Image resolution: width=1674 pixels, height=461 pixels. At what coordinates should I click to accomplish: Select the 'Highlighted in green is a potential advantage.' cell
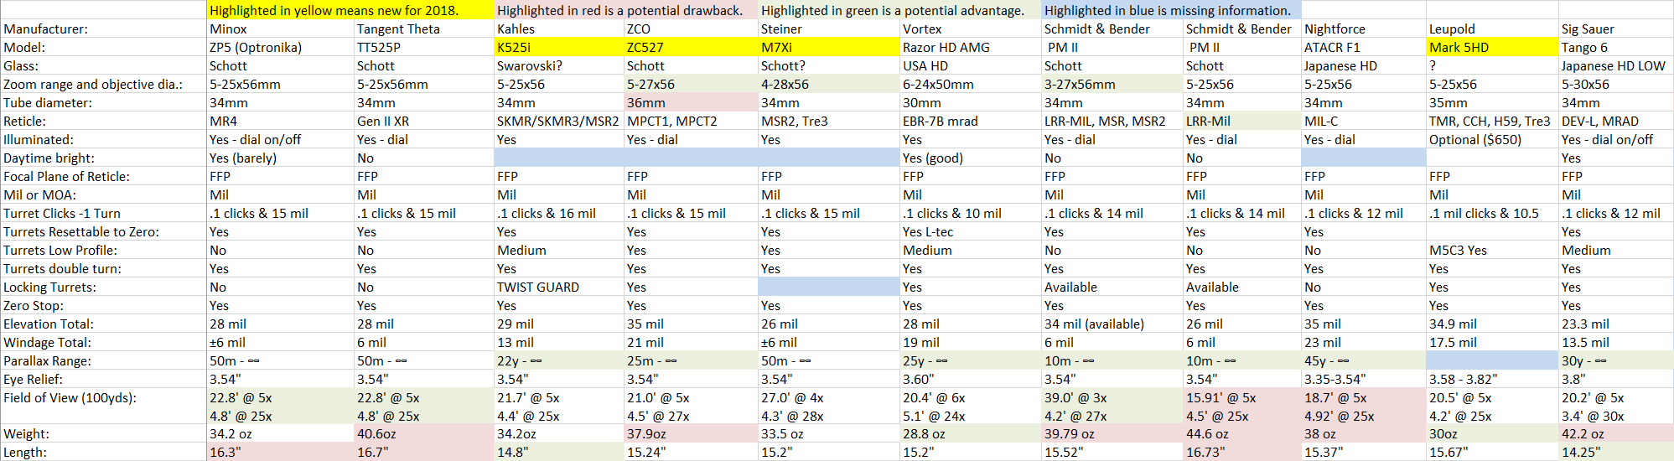(x=899, y=10)
